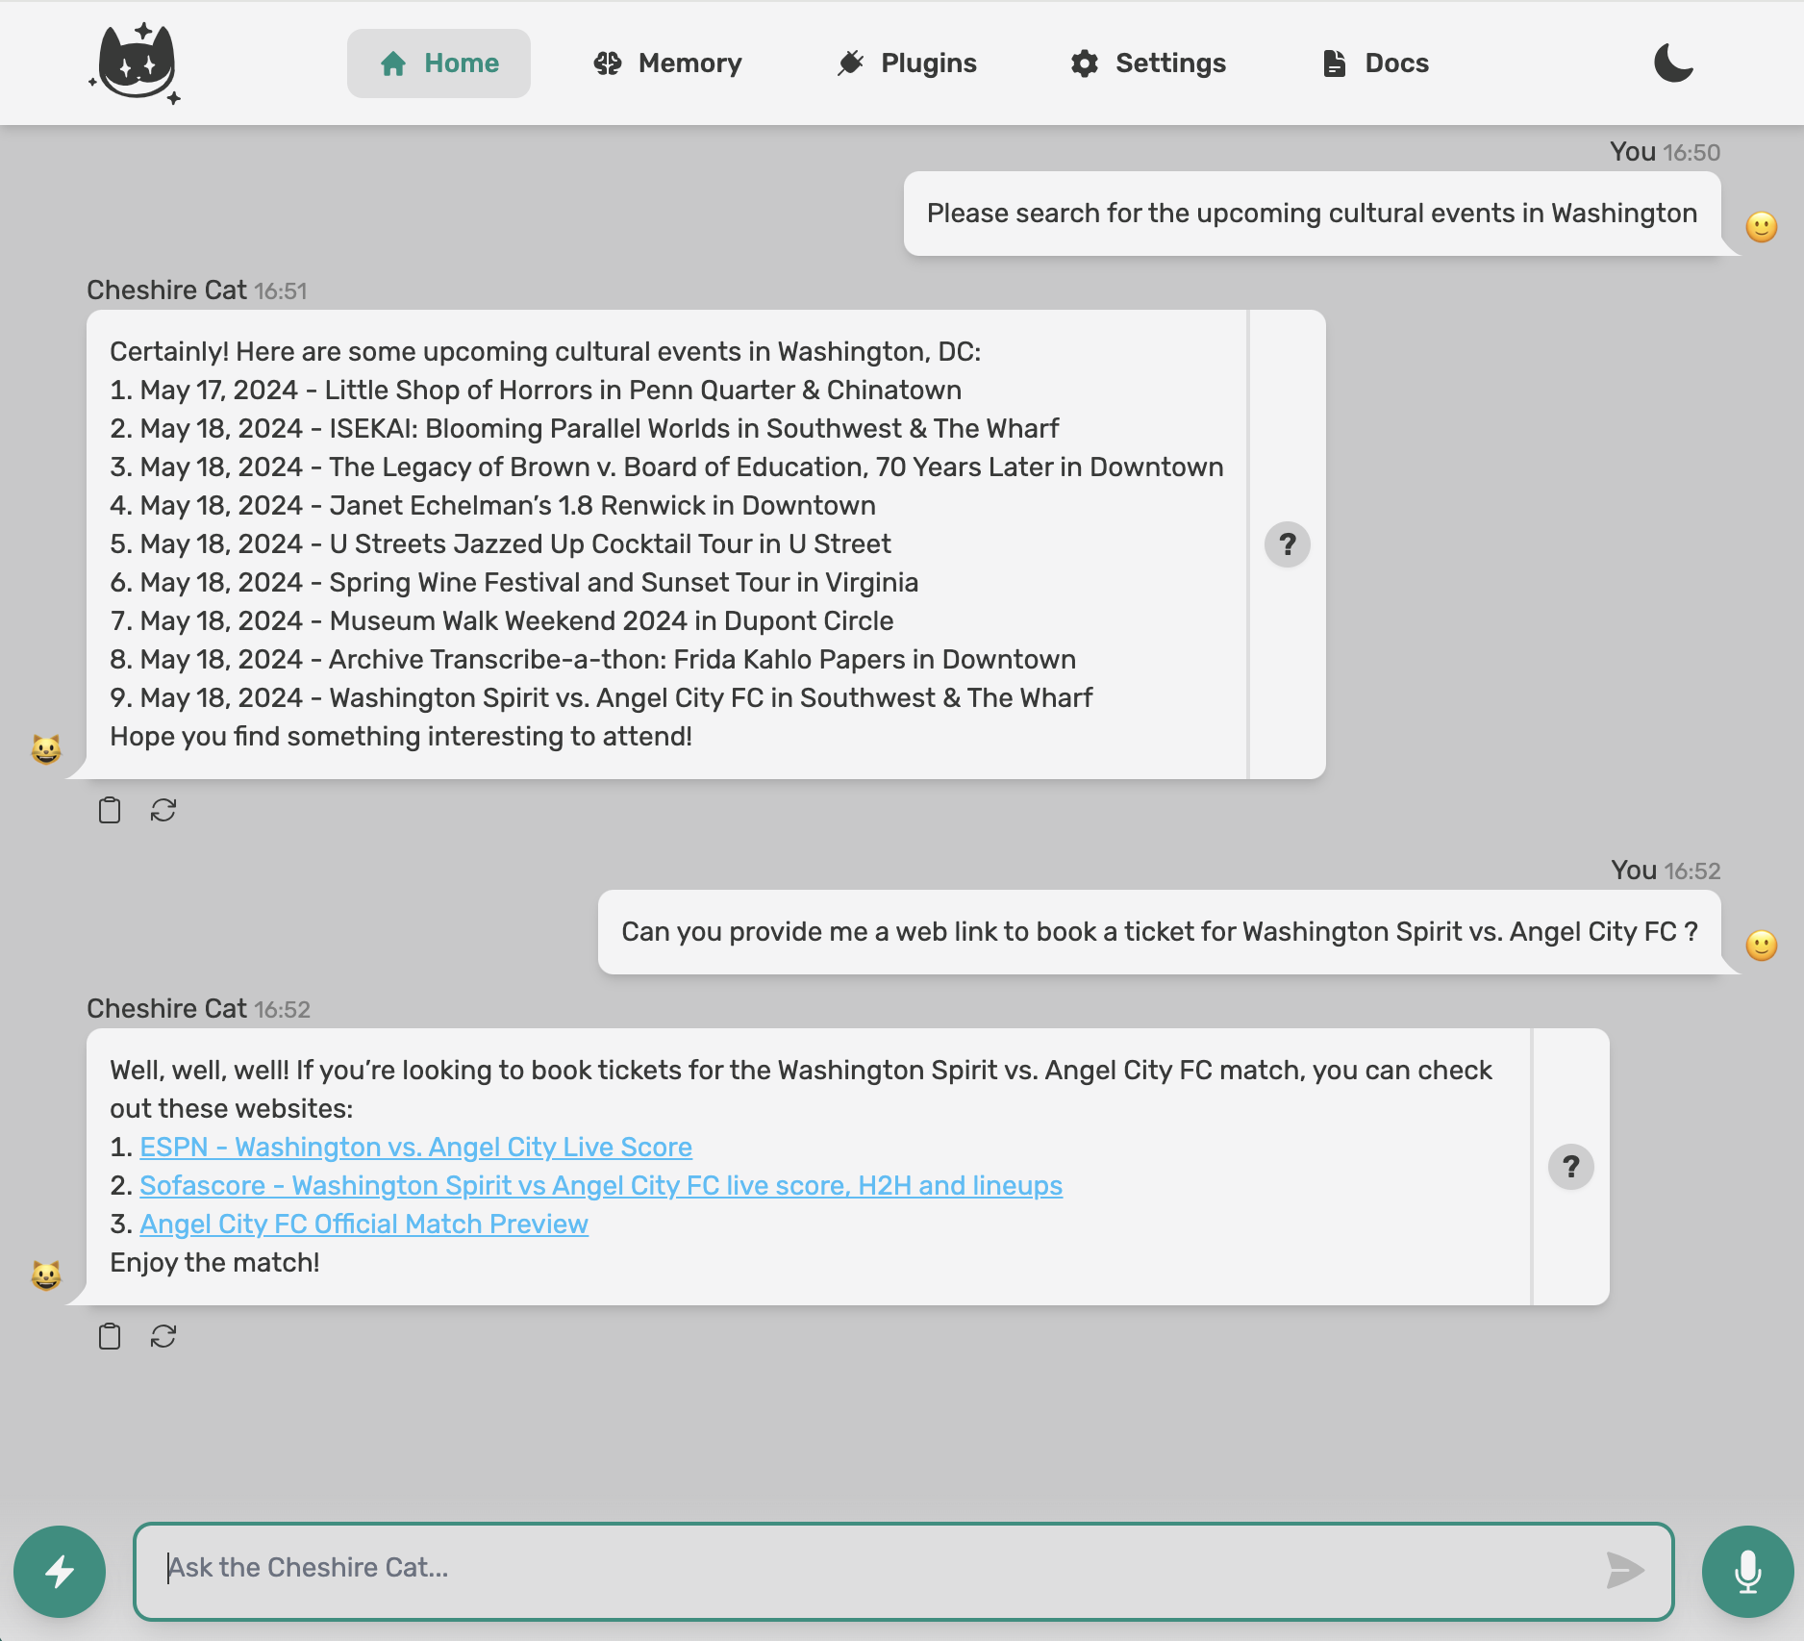Focus the Ask the Cheshire Cat input
Viewport: 1804px width, 1641px height.
click(904, 1572)
